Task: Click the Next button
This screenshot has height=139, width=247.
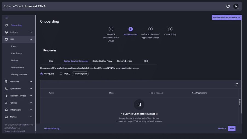Action: [x=231, y=128]
